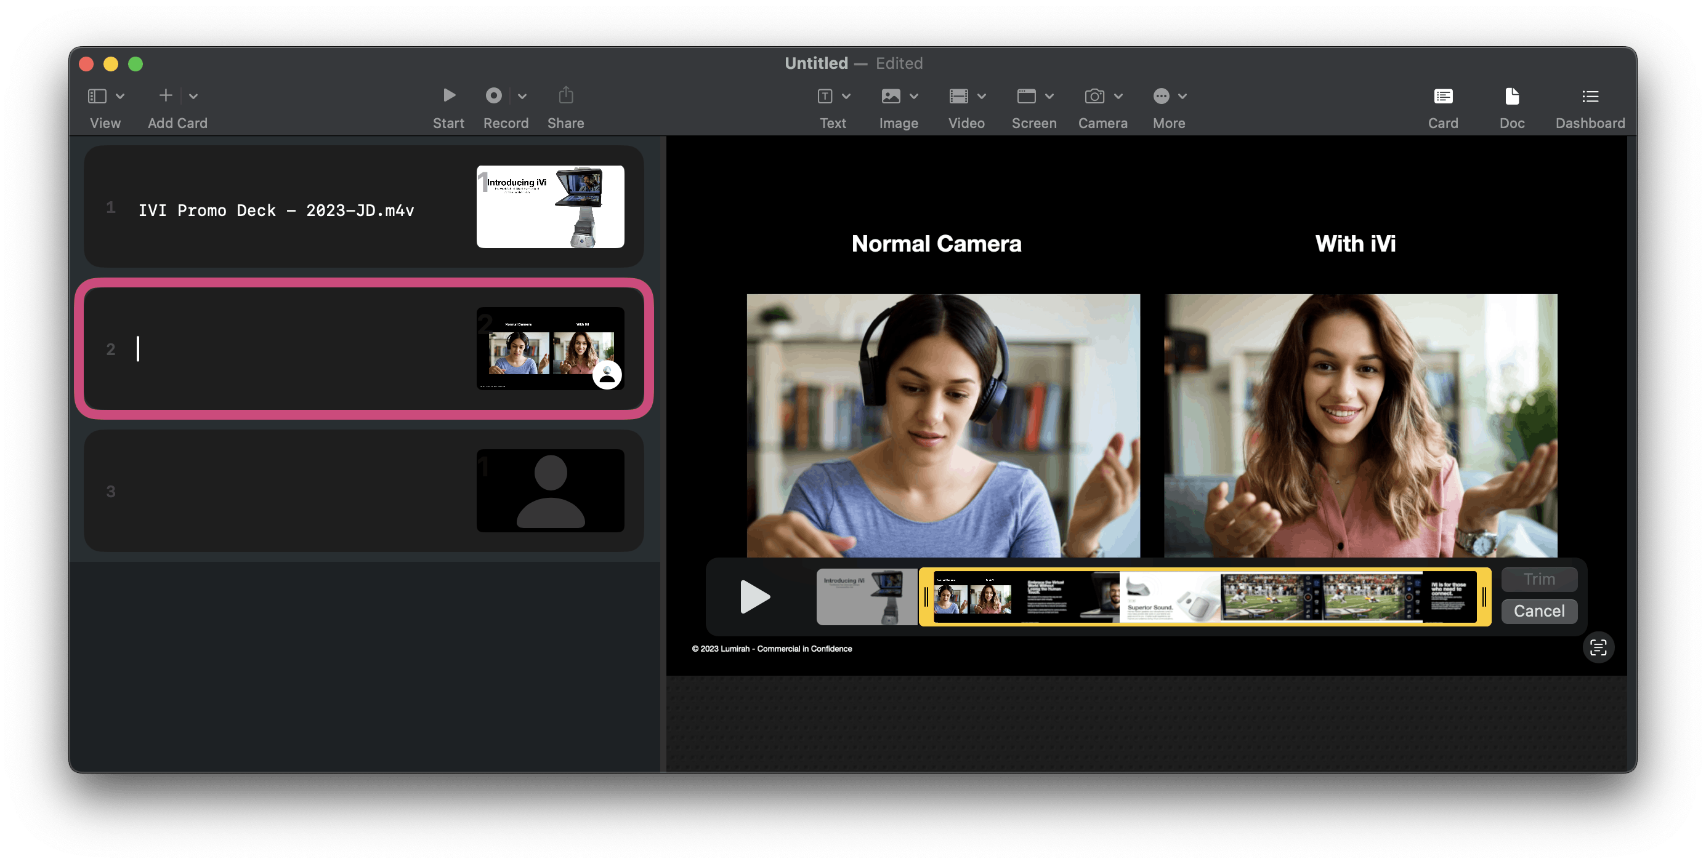Switch to the Card view
1706x864 pixels.
[1443, 108]
